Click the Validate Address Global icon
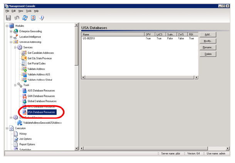The height and width of the screenshot is (163, 235). (24, 80)
